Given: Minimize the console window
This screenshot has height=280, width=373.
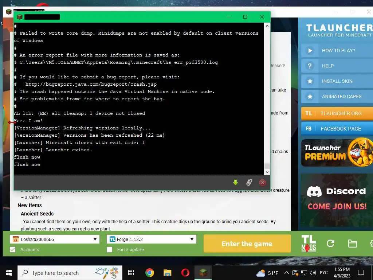Looking at the screenshot, I should pos(229,17).
